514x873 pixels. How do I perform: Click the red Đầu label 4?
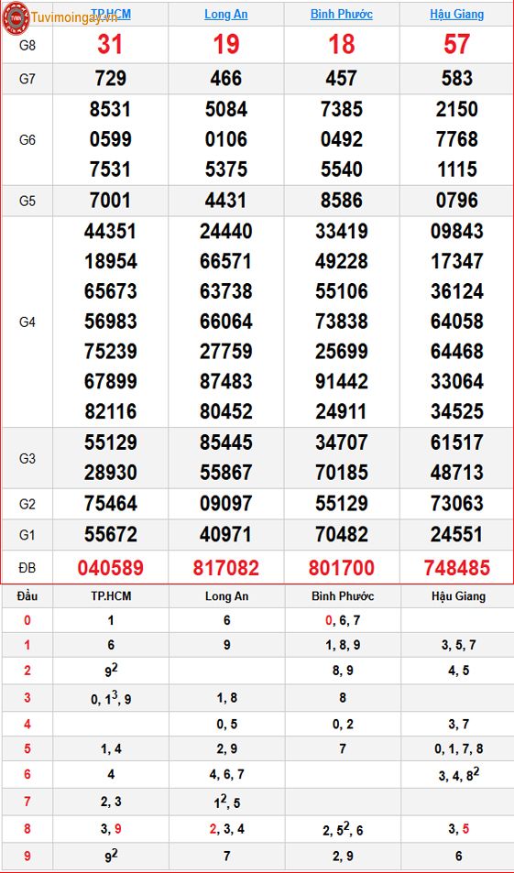tap(27, 725)
